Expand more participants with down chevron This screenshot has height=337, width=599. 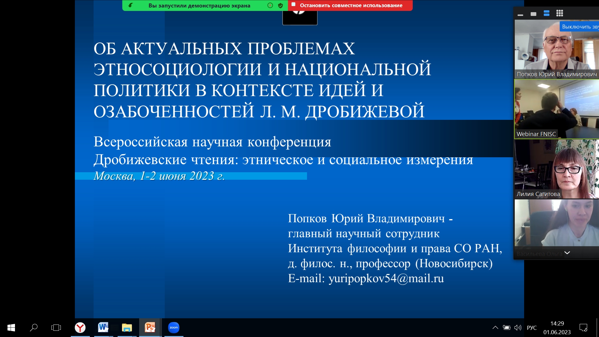pyautogui.click(x=567, y=253)
